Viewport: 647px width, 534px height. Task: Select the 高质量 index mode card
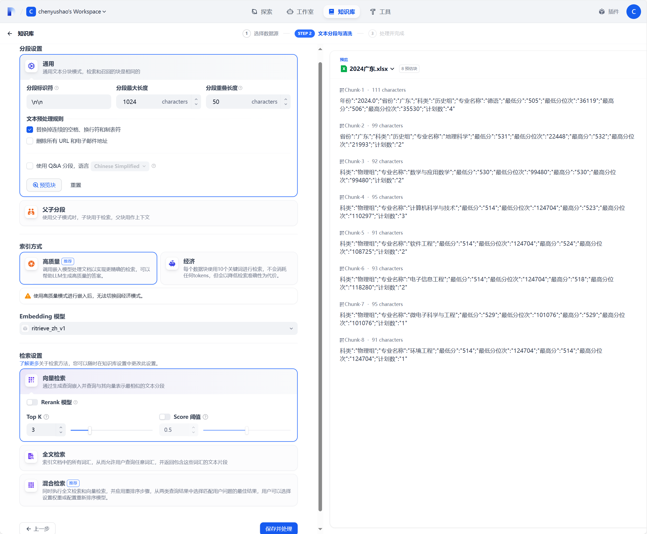(x=88, y=268)
